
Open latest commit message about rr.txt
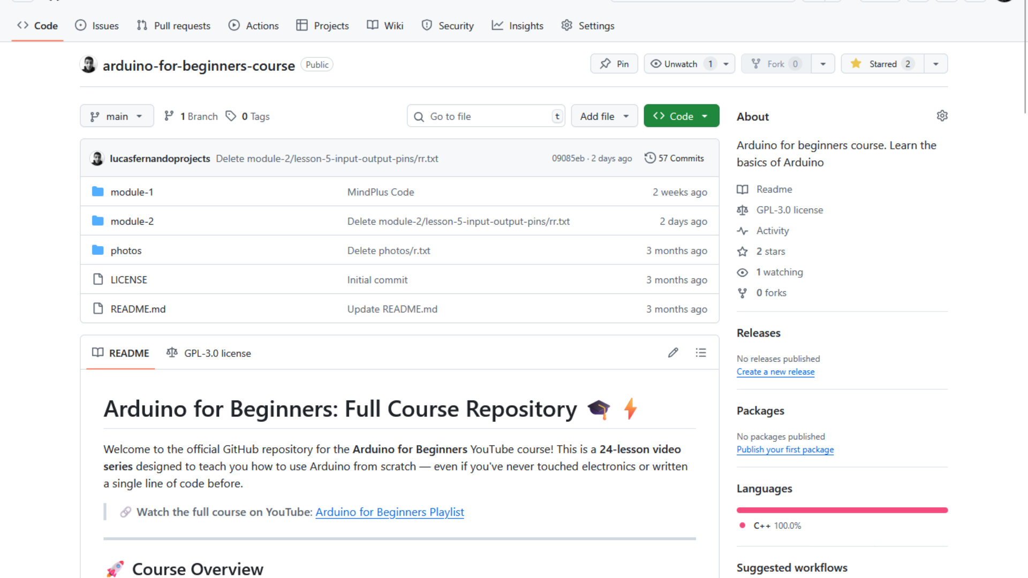(327, 158)
